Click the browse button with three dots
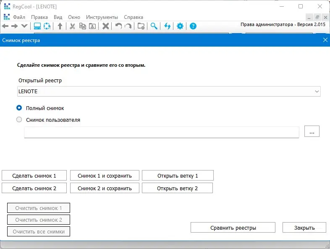The image size is (330, 249). coord(312,131)
